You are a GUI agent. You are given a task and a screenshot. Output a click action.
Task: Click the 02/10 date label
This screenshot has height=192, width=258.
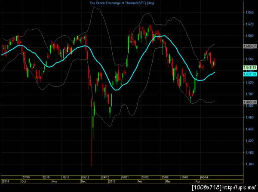(x=26, y=177)
